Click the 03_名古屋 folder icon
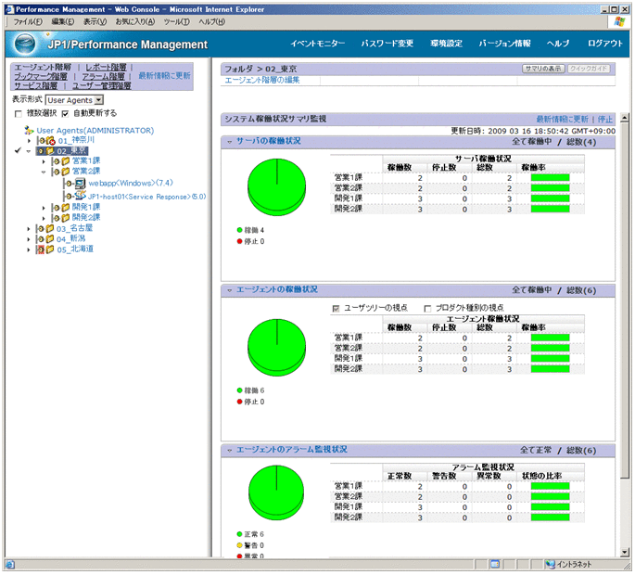The image size is (635, 575). tap(49, 227)
